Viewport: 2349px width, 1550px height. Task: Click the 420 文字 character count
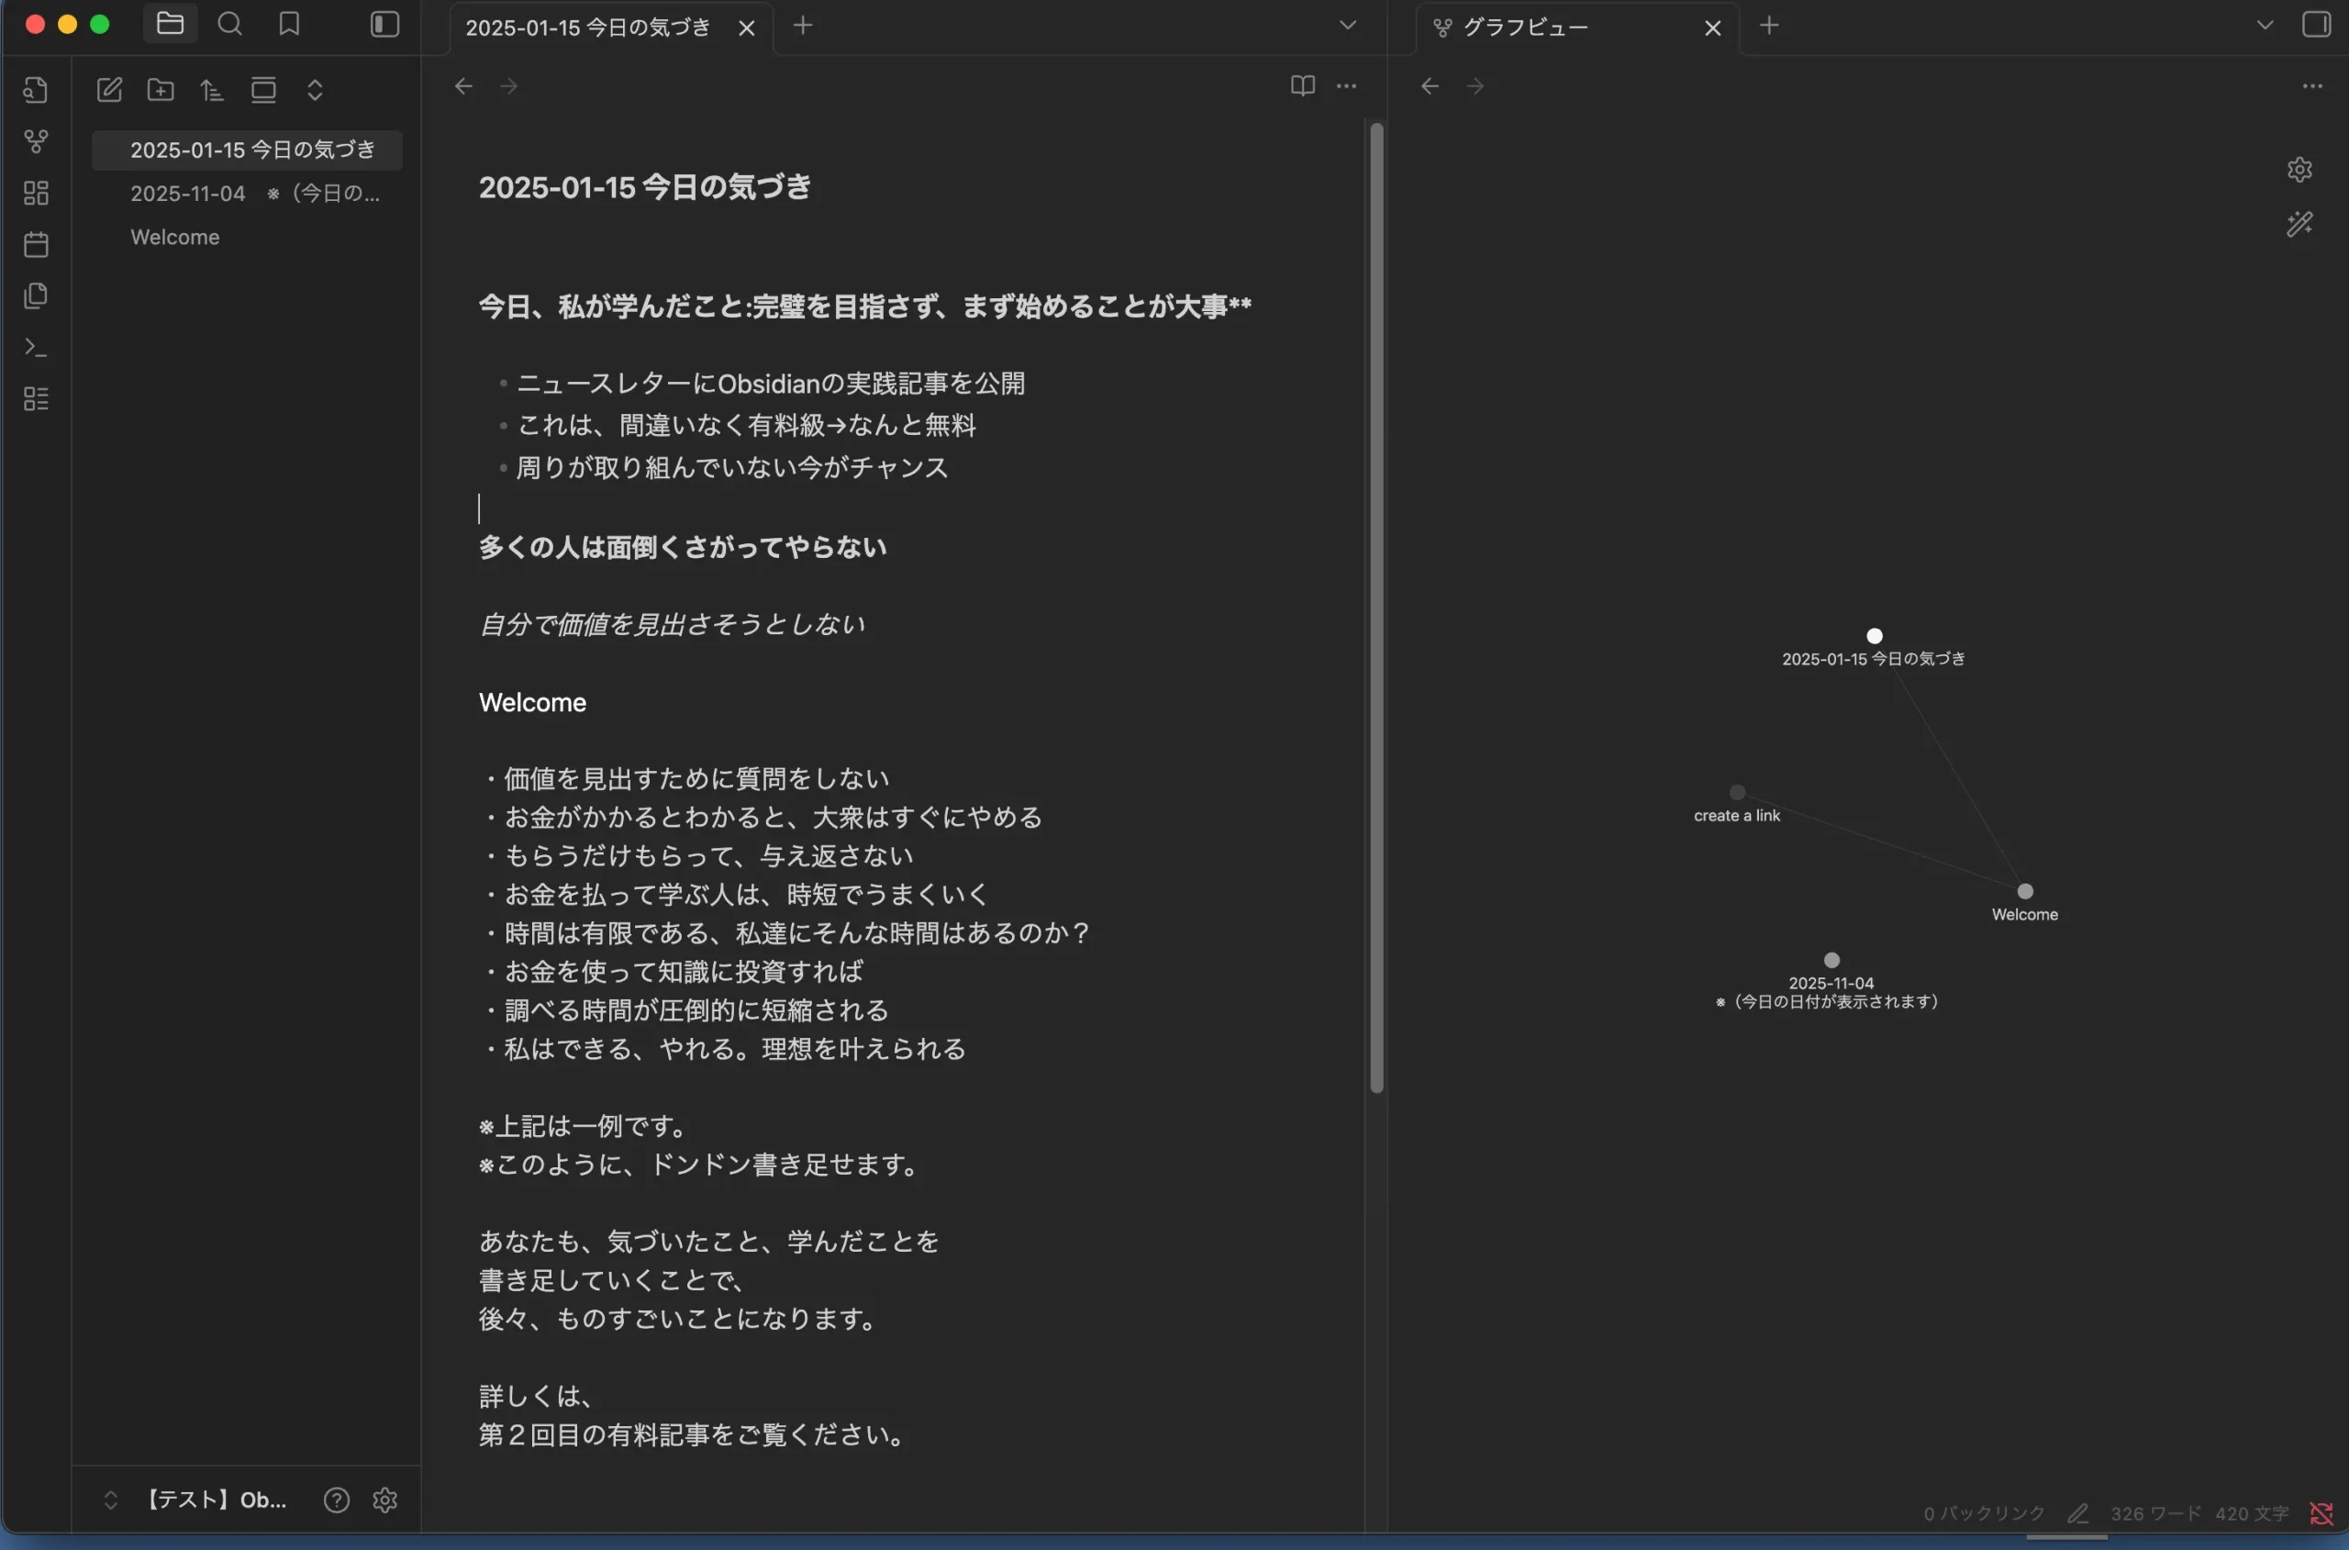tap(2251, 1512)
